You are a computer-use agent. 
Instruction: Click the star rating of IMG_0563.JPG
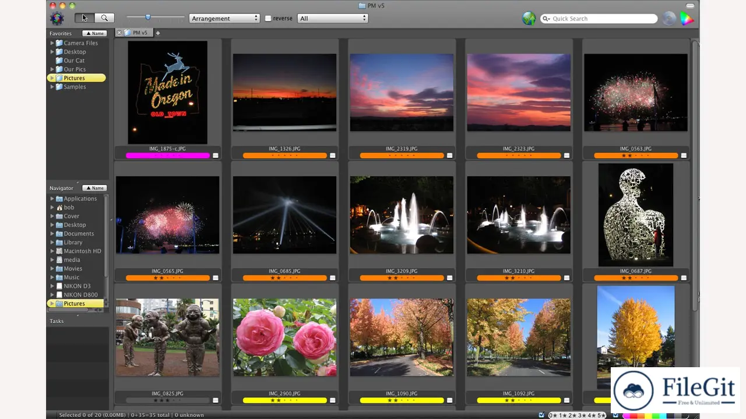pos(636,156)
